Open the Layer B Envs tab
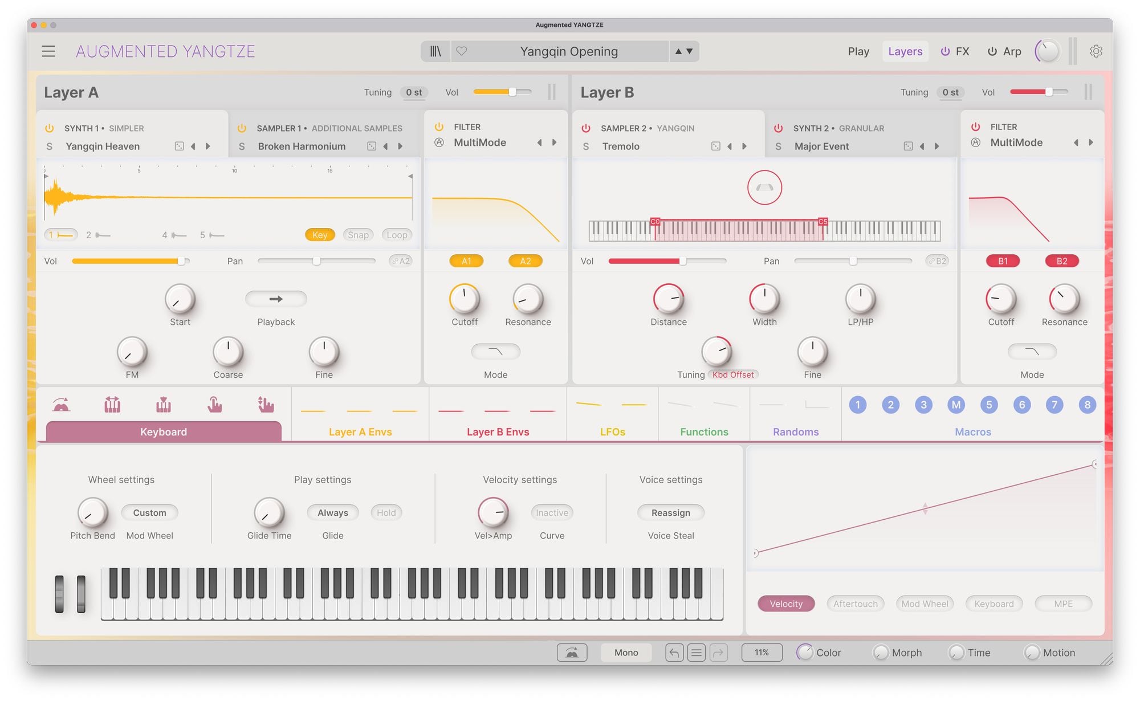The image size is (1140, 701). coord(498,431)
